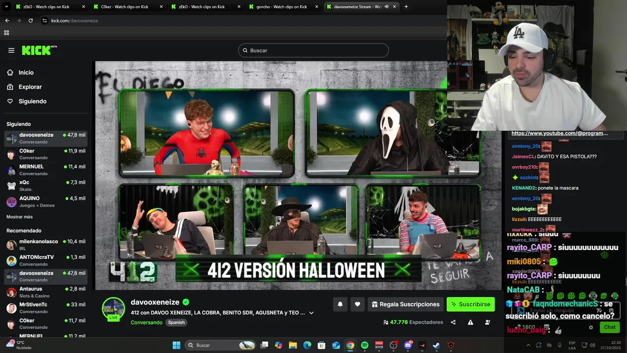Screen dimensions: 627x353
Task: Click chat username KENAND2
Action: tap(524, 188)
